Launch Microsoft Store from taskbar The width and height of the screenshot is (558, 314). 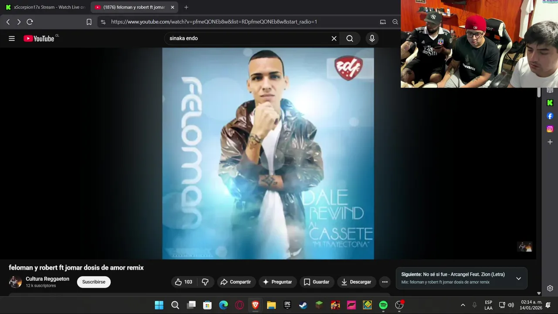208,305
